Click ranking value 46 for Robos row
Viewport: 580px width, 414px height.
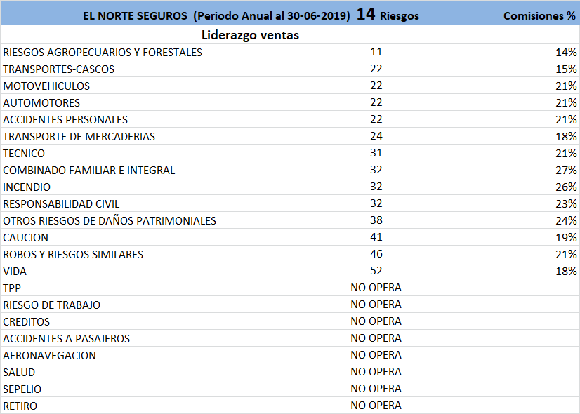click(376, 254)
